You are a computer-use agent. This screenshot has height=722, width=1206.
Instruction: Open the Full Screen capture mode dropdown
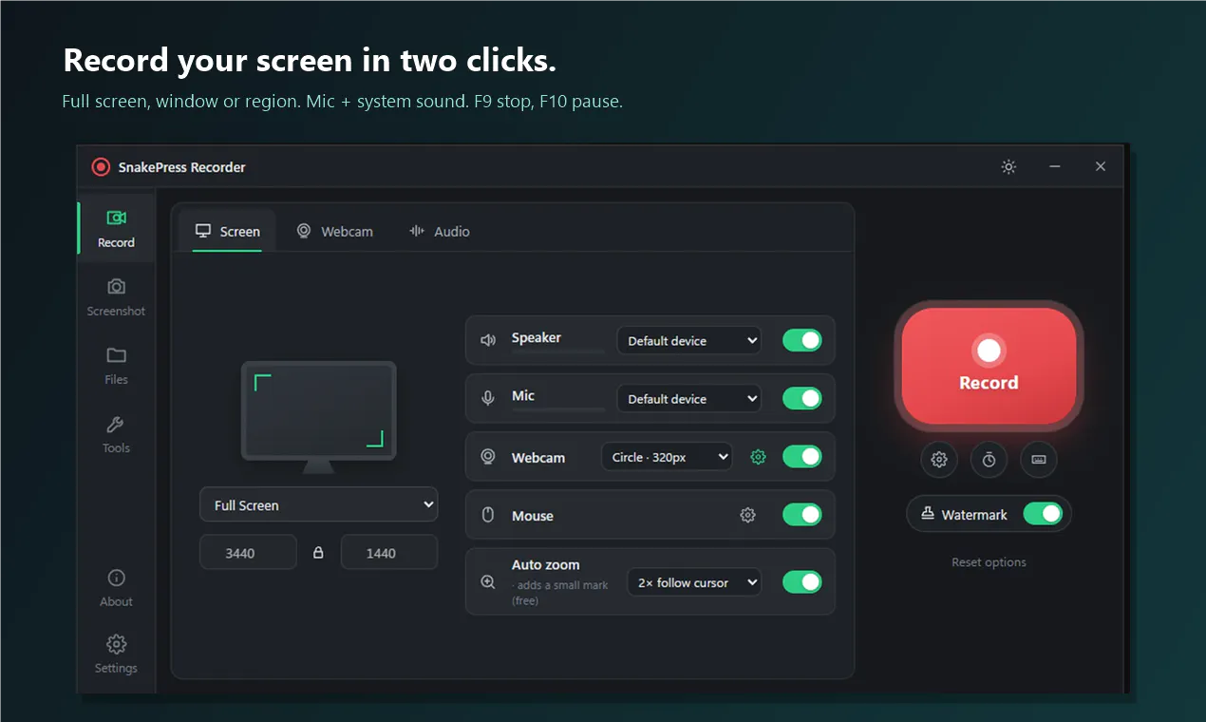click(319, 504)
